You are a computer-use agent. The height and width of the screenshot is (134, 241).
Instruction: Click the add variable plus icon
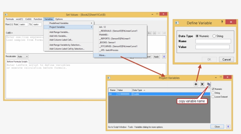(x=196, y=84)
